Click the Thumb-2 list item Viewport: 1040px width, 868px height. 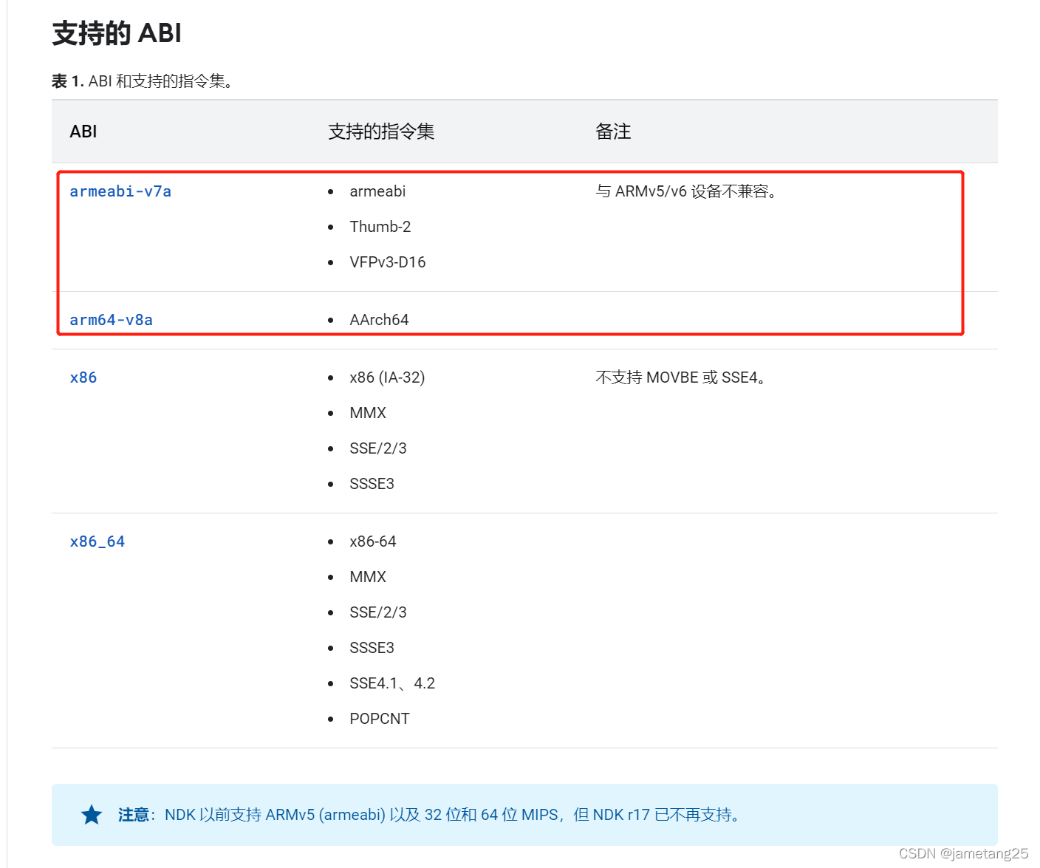click(x=380, y=227)
